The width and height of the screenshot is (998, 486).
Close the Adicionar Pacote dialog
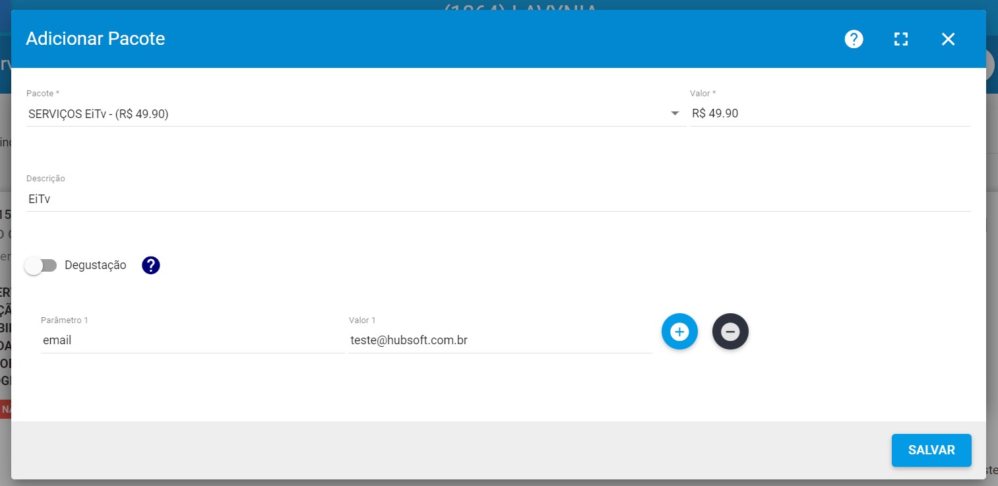point(948,39)
